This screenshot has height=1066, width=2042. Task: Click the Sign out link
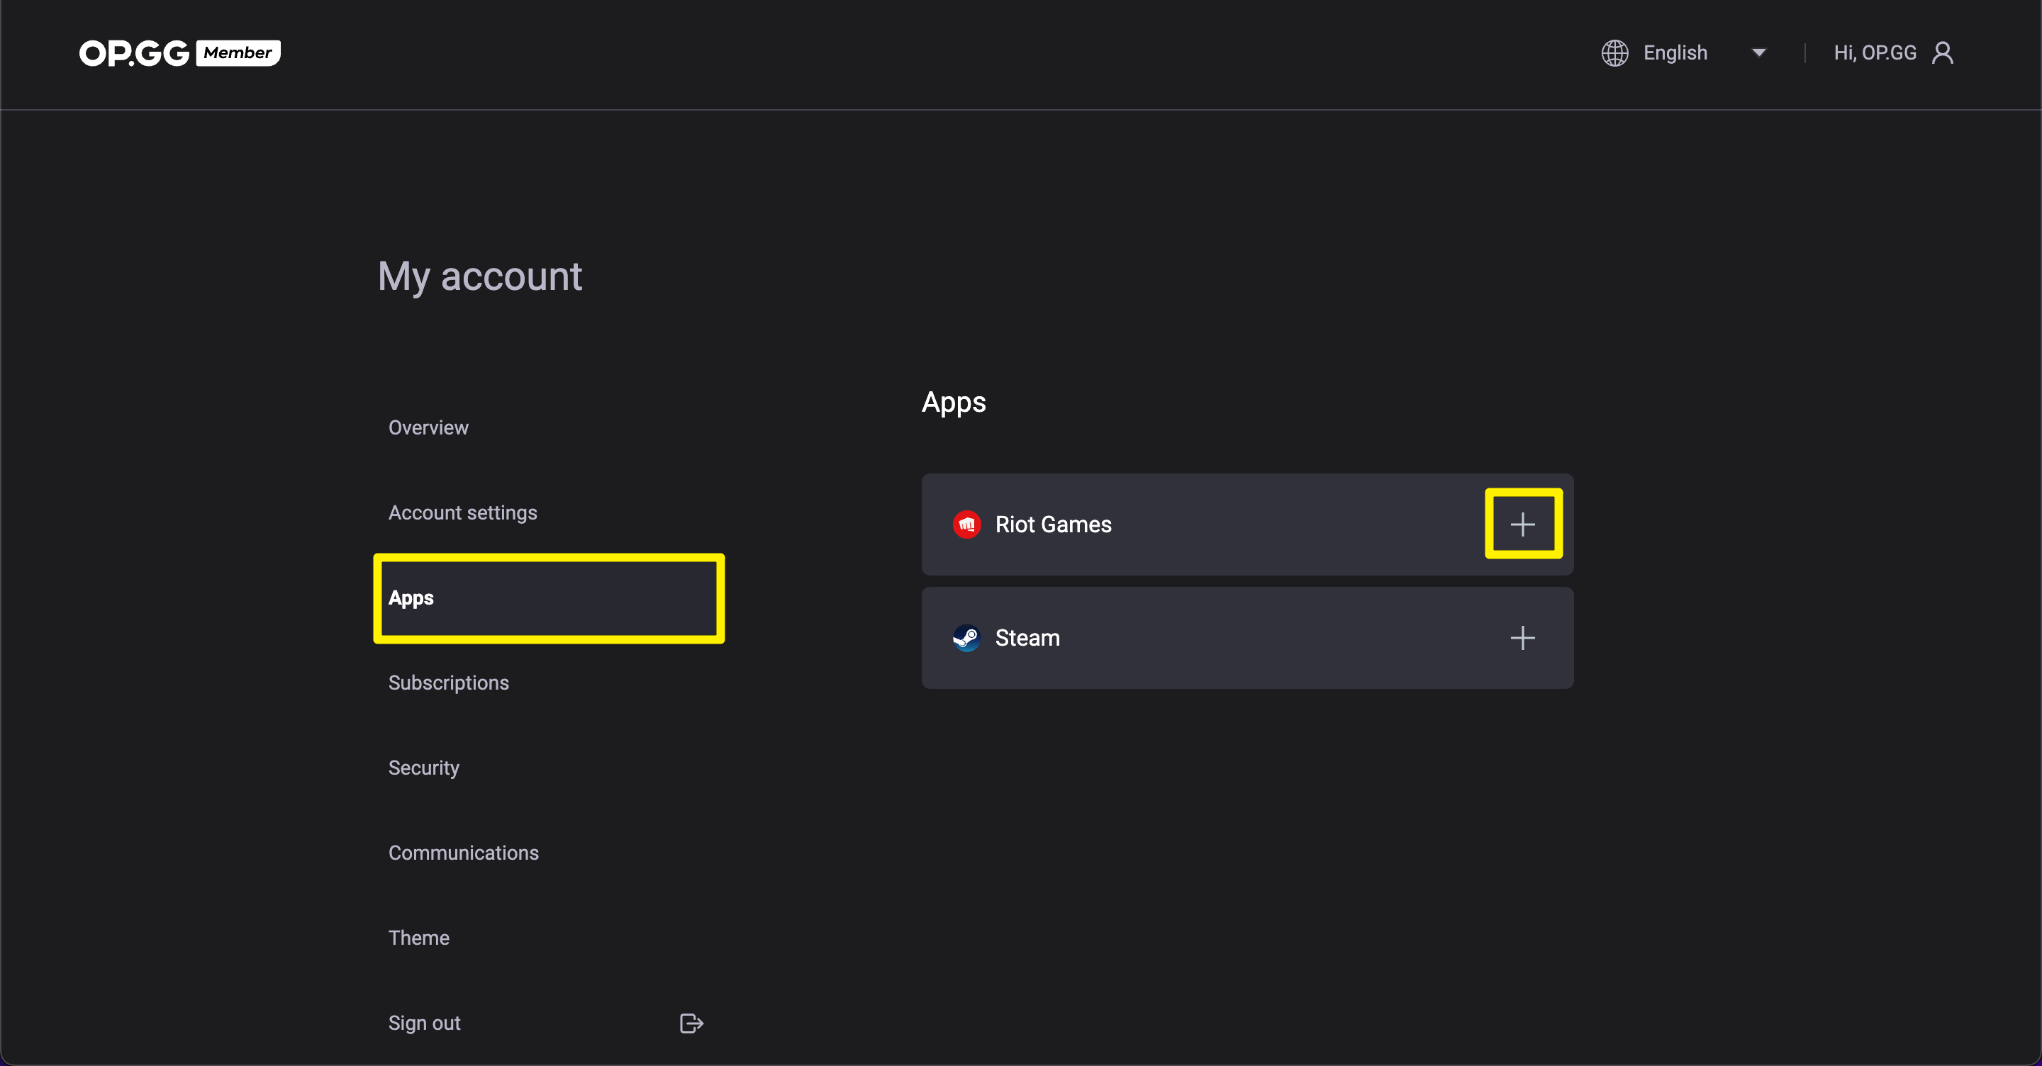(424, 1023)
